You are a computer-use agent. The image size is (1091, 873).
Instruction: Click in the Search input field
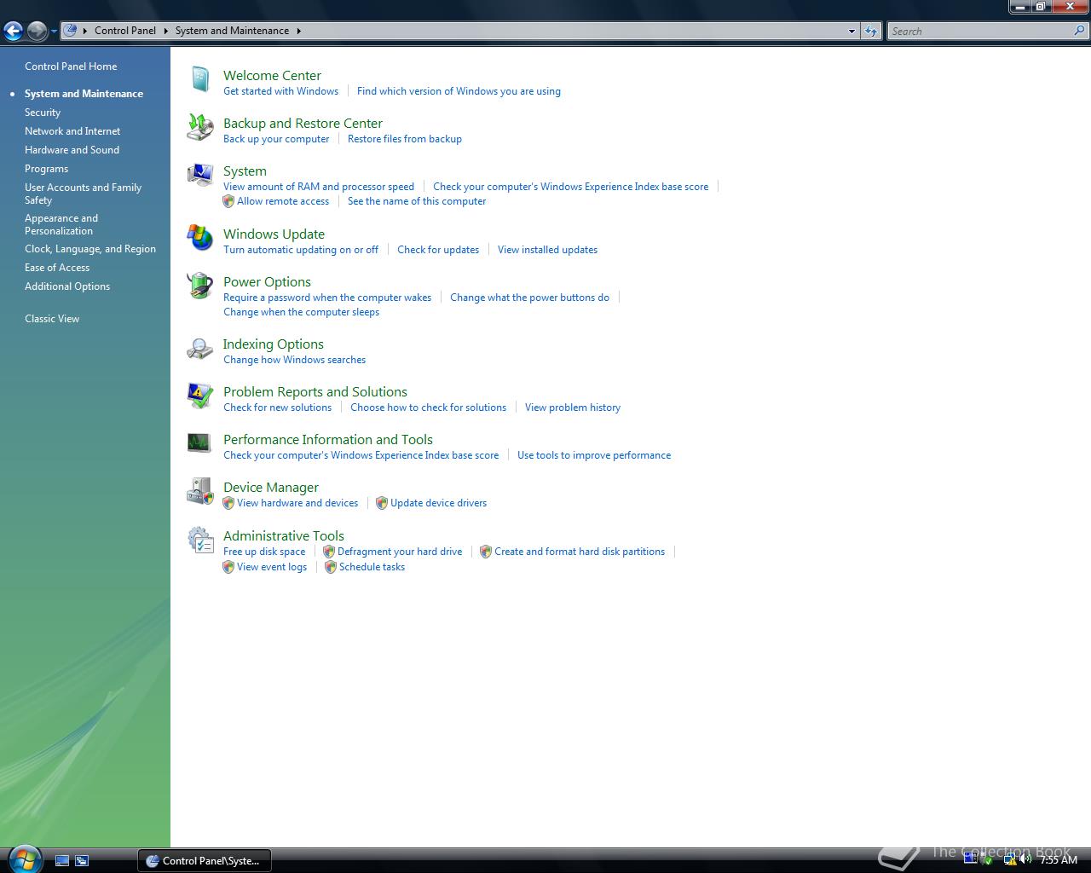click(x=980, y=31)
